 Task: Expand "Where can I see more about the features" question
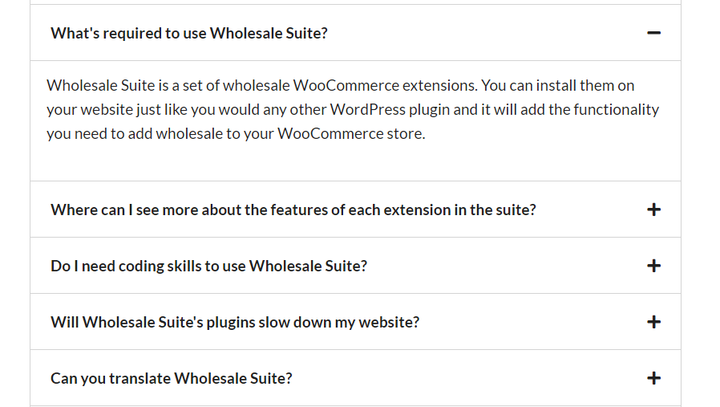pos(293,210)
